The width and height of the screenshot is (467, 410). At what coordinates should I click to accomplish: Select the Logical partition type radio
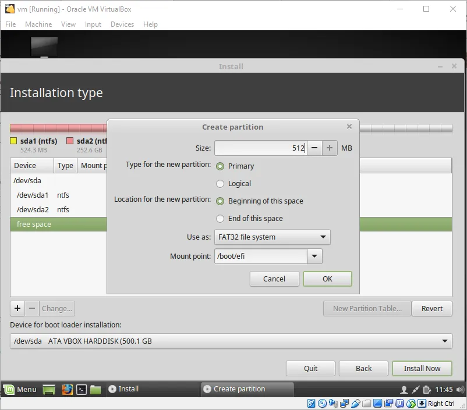220,184
